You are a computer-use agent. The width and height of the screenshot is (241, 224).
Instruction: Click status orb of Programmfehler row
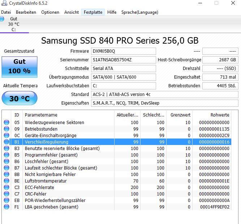click(x=7, y=155)
